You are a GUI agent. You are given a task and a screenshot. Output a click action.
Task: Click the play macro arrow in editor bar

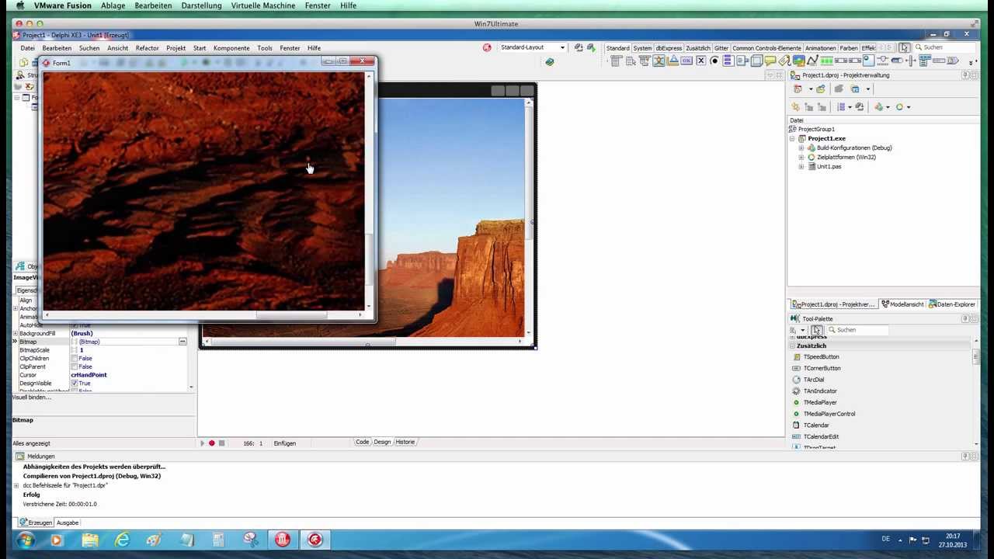pyautogui.click(x=202, y=443)
